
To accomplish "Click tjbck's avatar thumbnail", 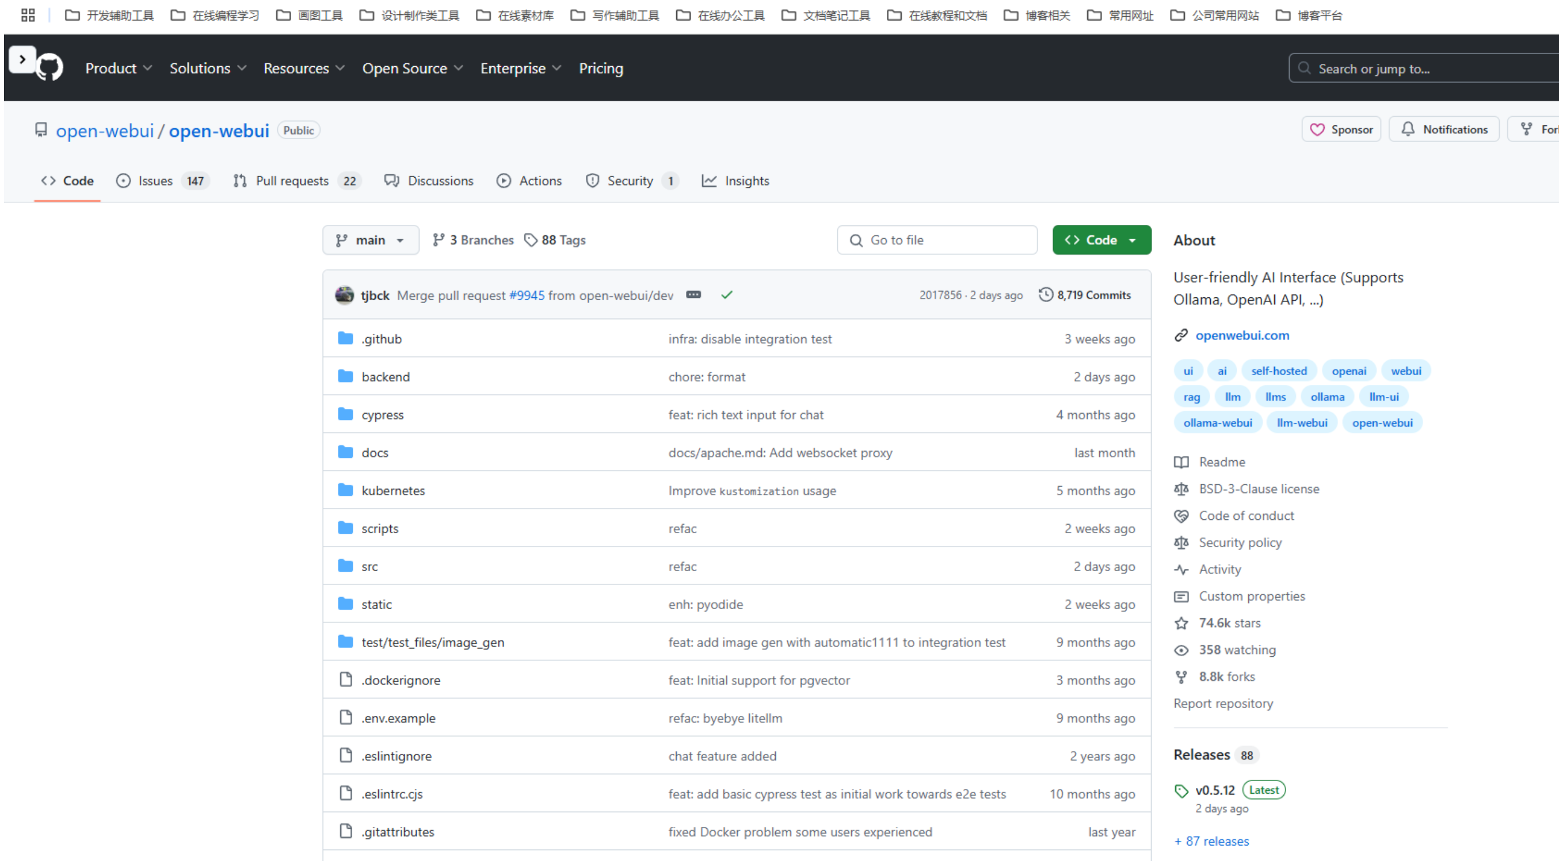I will pos(344,295).
